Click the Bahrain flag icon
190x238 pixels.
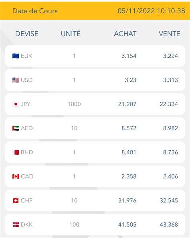point(16,152)
